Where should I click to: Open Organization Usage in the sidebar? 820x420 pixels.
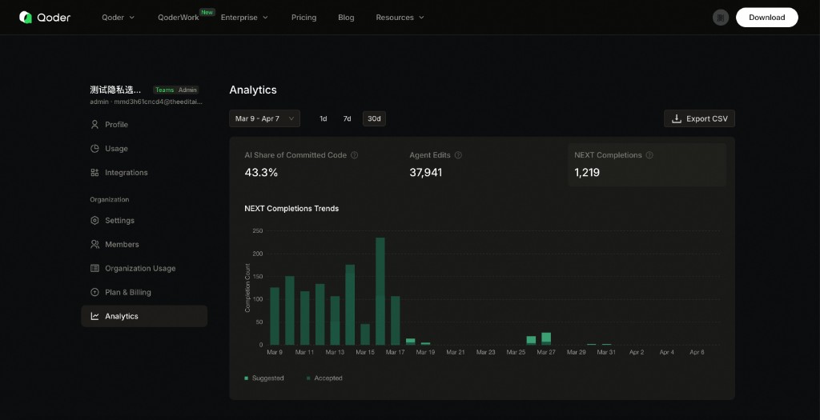[144, 269]
